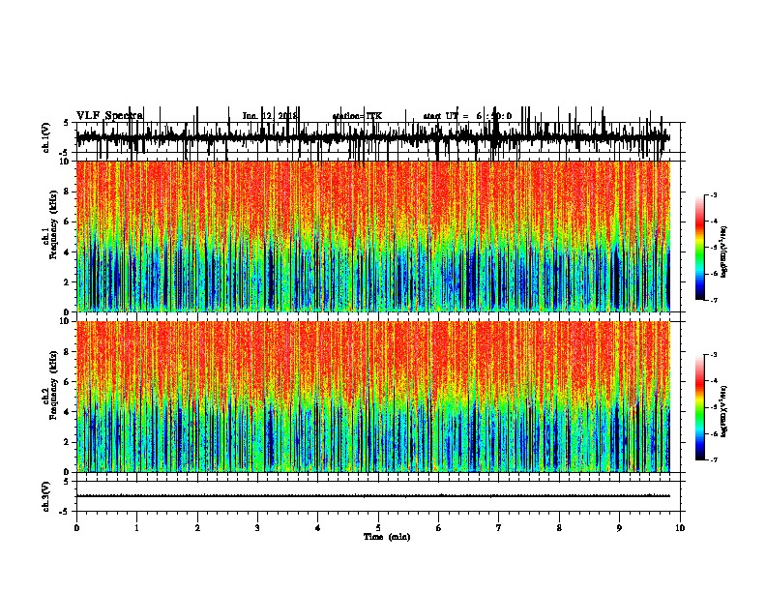Viewport: 766px width, 592px height.
Task: Click the station=ITK header label
Action: point(357,116)
